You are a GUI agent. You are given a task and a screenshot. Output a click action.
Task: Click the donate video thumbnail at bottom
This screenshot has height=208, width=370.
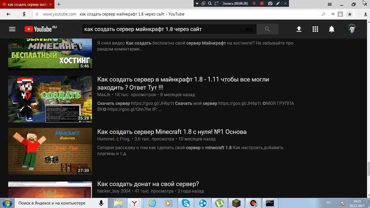tap(50, 190)
